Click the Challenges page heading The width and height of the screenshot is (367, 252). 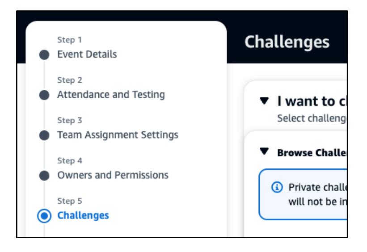click(287, 42)
